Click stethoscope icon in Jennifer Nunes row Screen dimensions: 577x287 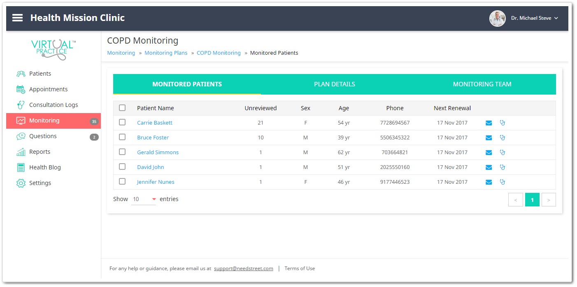point(502,182)
